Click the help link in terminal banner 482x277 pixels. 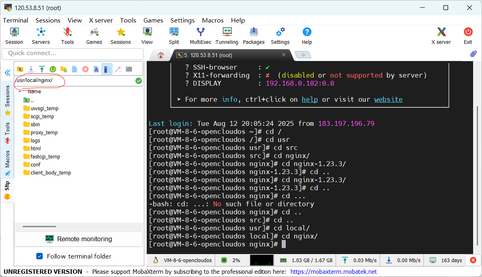[310, 99]
